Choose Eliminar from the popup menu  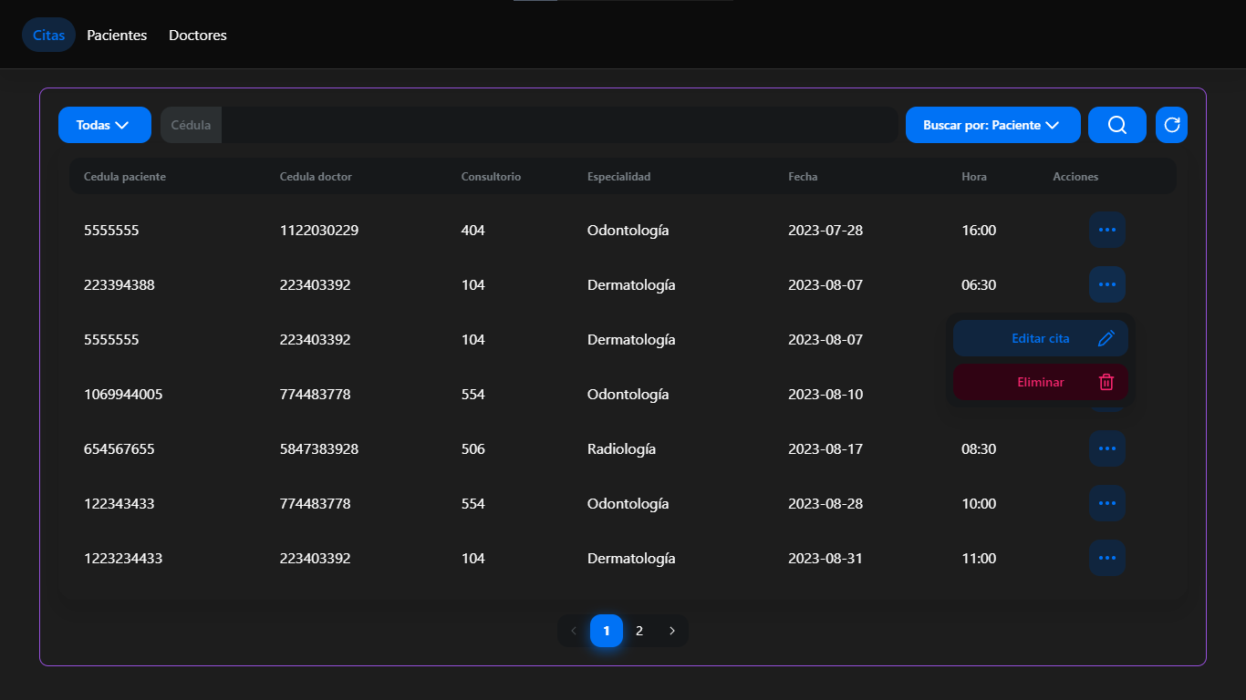pos(1041,382)
